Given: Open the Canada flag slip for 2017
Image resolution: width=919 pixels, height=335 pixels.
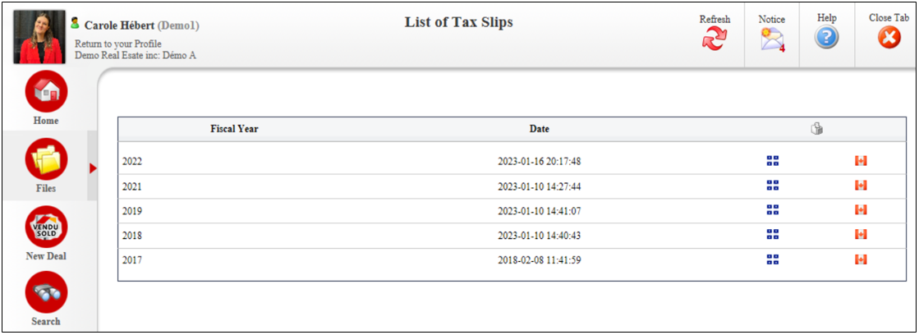Looking at the screenshot, I should [x=861, y=259].
